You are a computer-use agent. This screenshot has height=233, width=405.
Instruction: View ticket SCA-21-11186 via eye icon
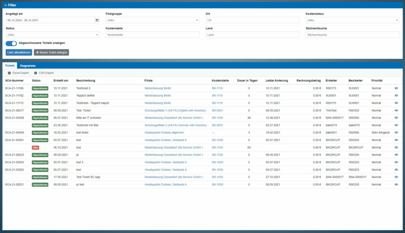point(396,88)
